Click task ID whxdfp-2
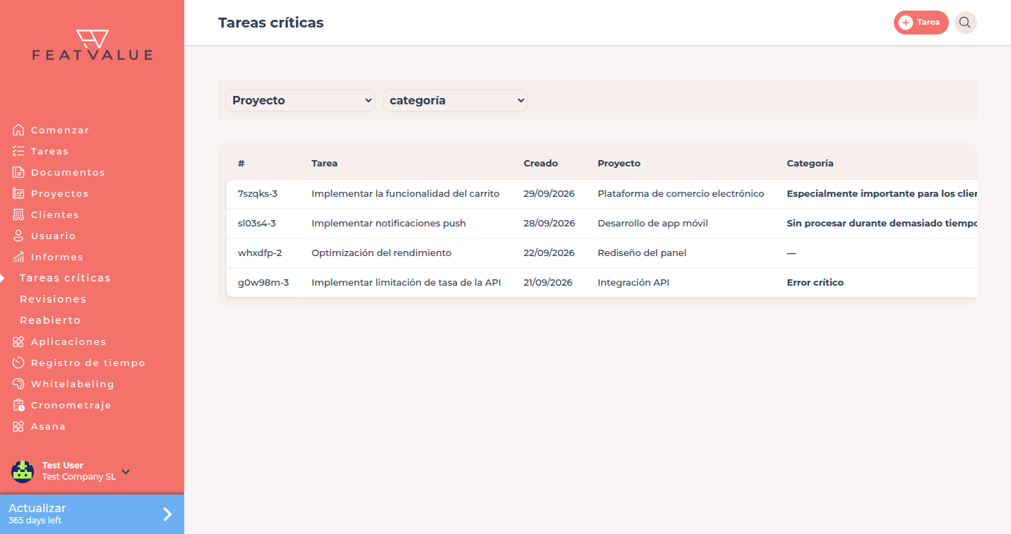 click(260, 253)
